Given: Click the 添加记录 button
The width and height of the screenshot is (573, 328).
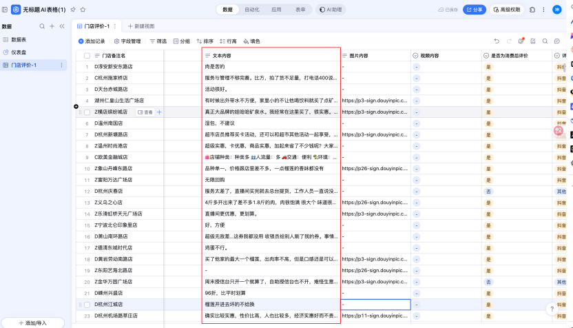Looking at the screenshot, I should pyautogui.click(x=92, y=41).
